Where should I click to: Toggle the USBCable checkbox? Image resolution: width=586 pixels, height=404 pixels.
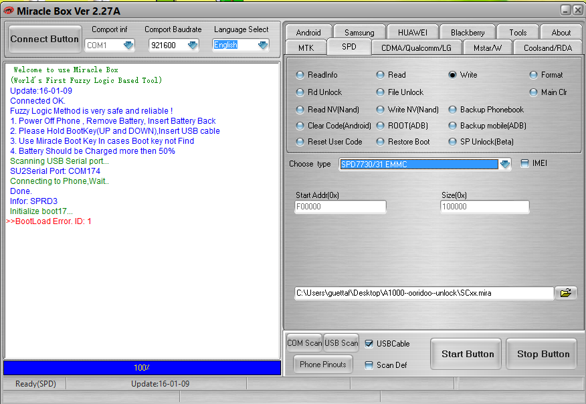pyautogui.click(x=369, y=344)
